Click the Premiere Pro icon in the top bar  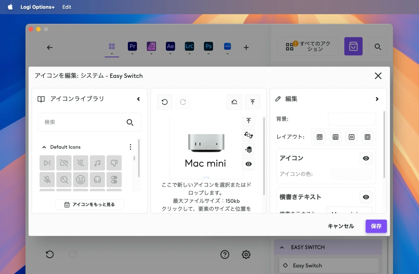(132, 46)
